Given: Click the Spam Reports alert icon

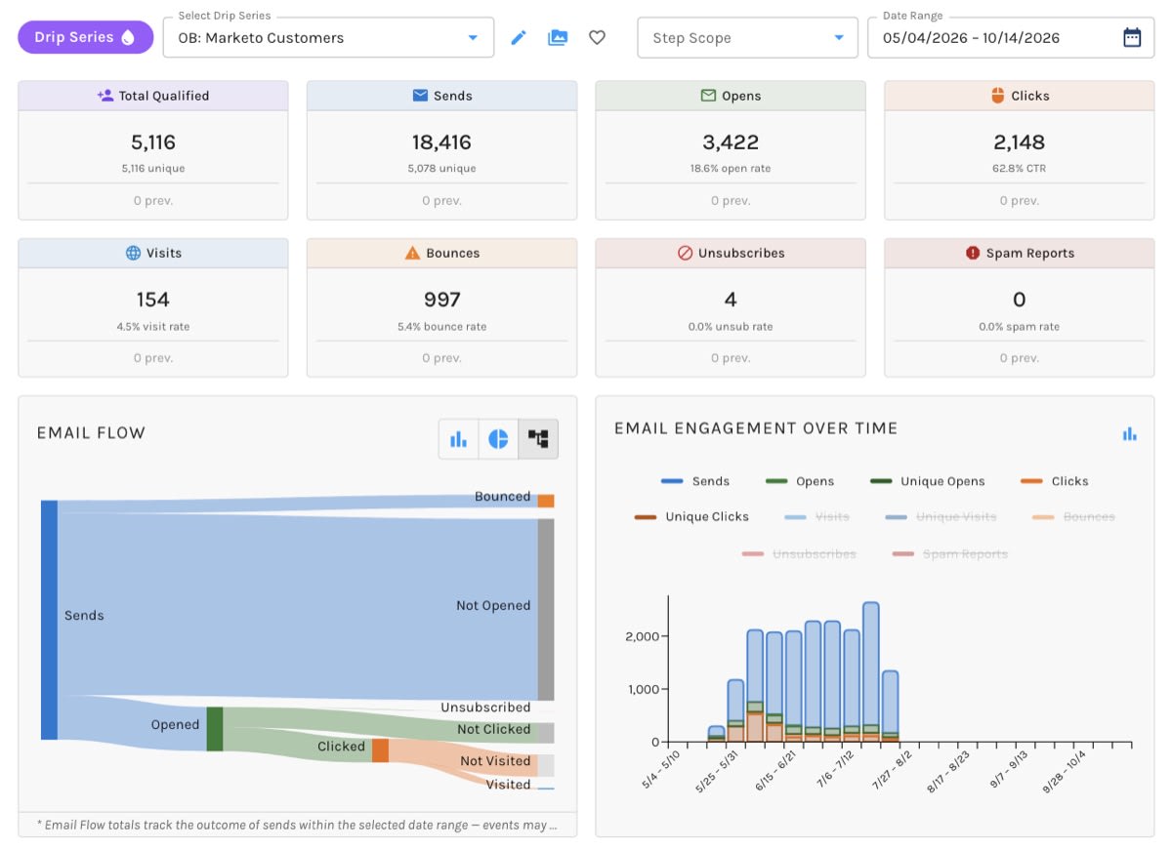Looking at the screenshot, I should point(973,253).
